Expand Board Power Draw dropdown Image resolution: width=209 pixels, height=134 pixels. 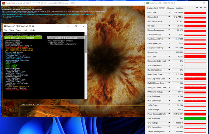(169, 74)
